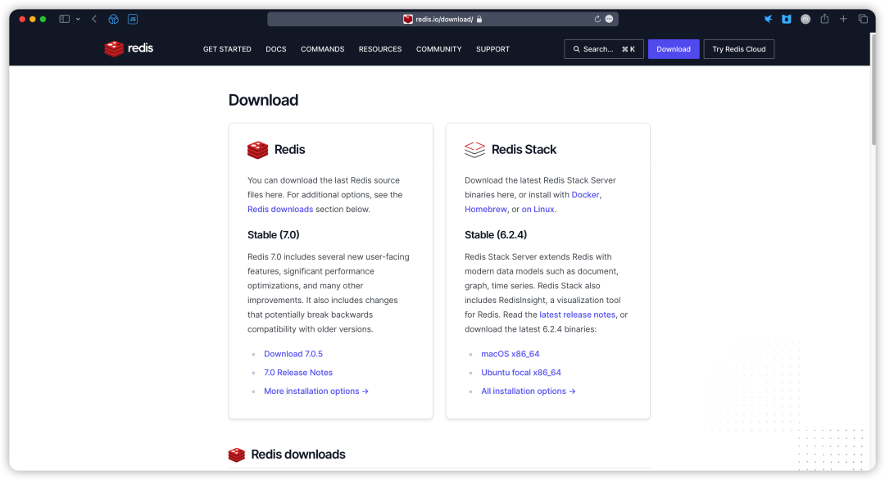This screenshot has height=480, width=885.
Task: Click the blue bird extension icon
Action: [x=768, y=18]
